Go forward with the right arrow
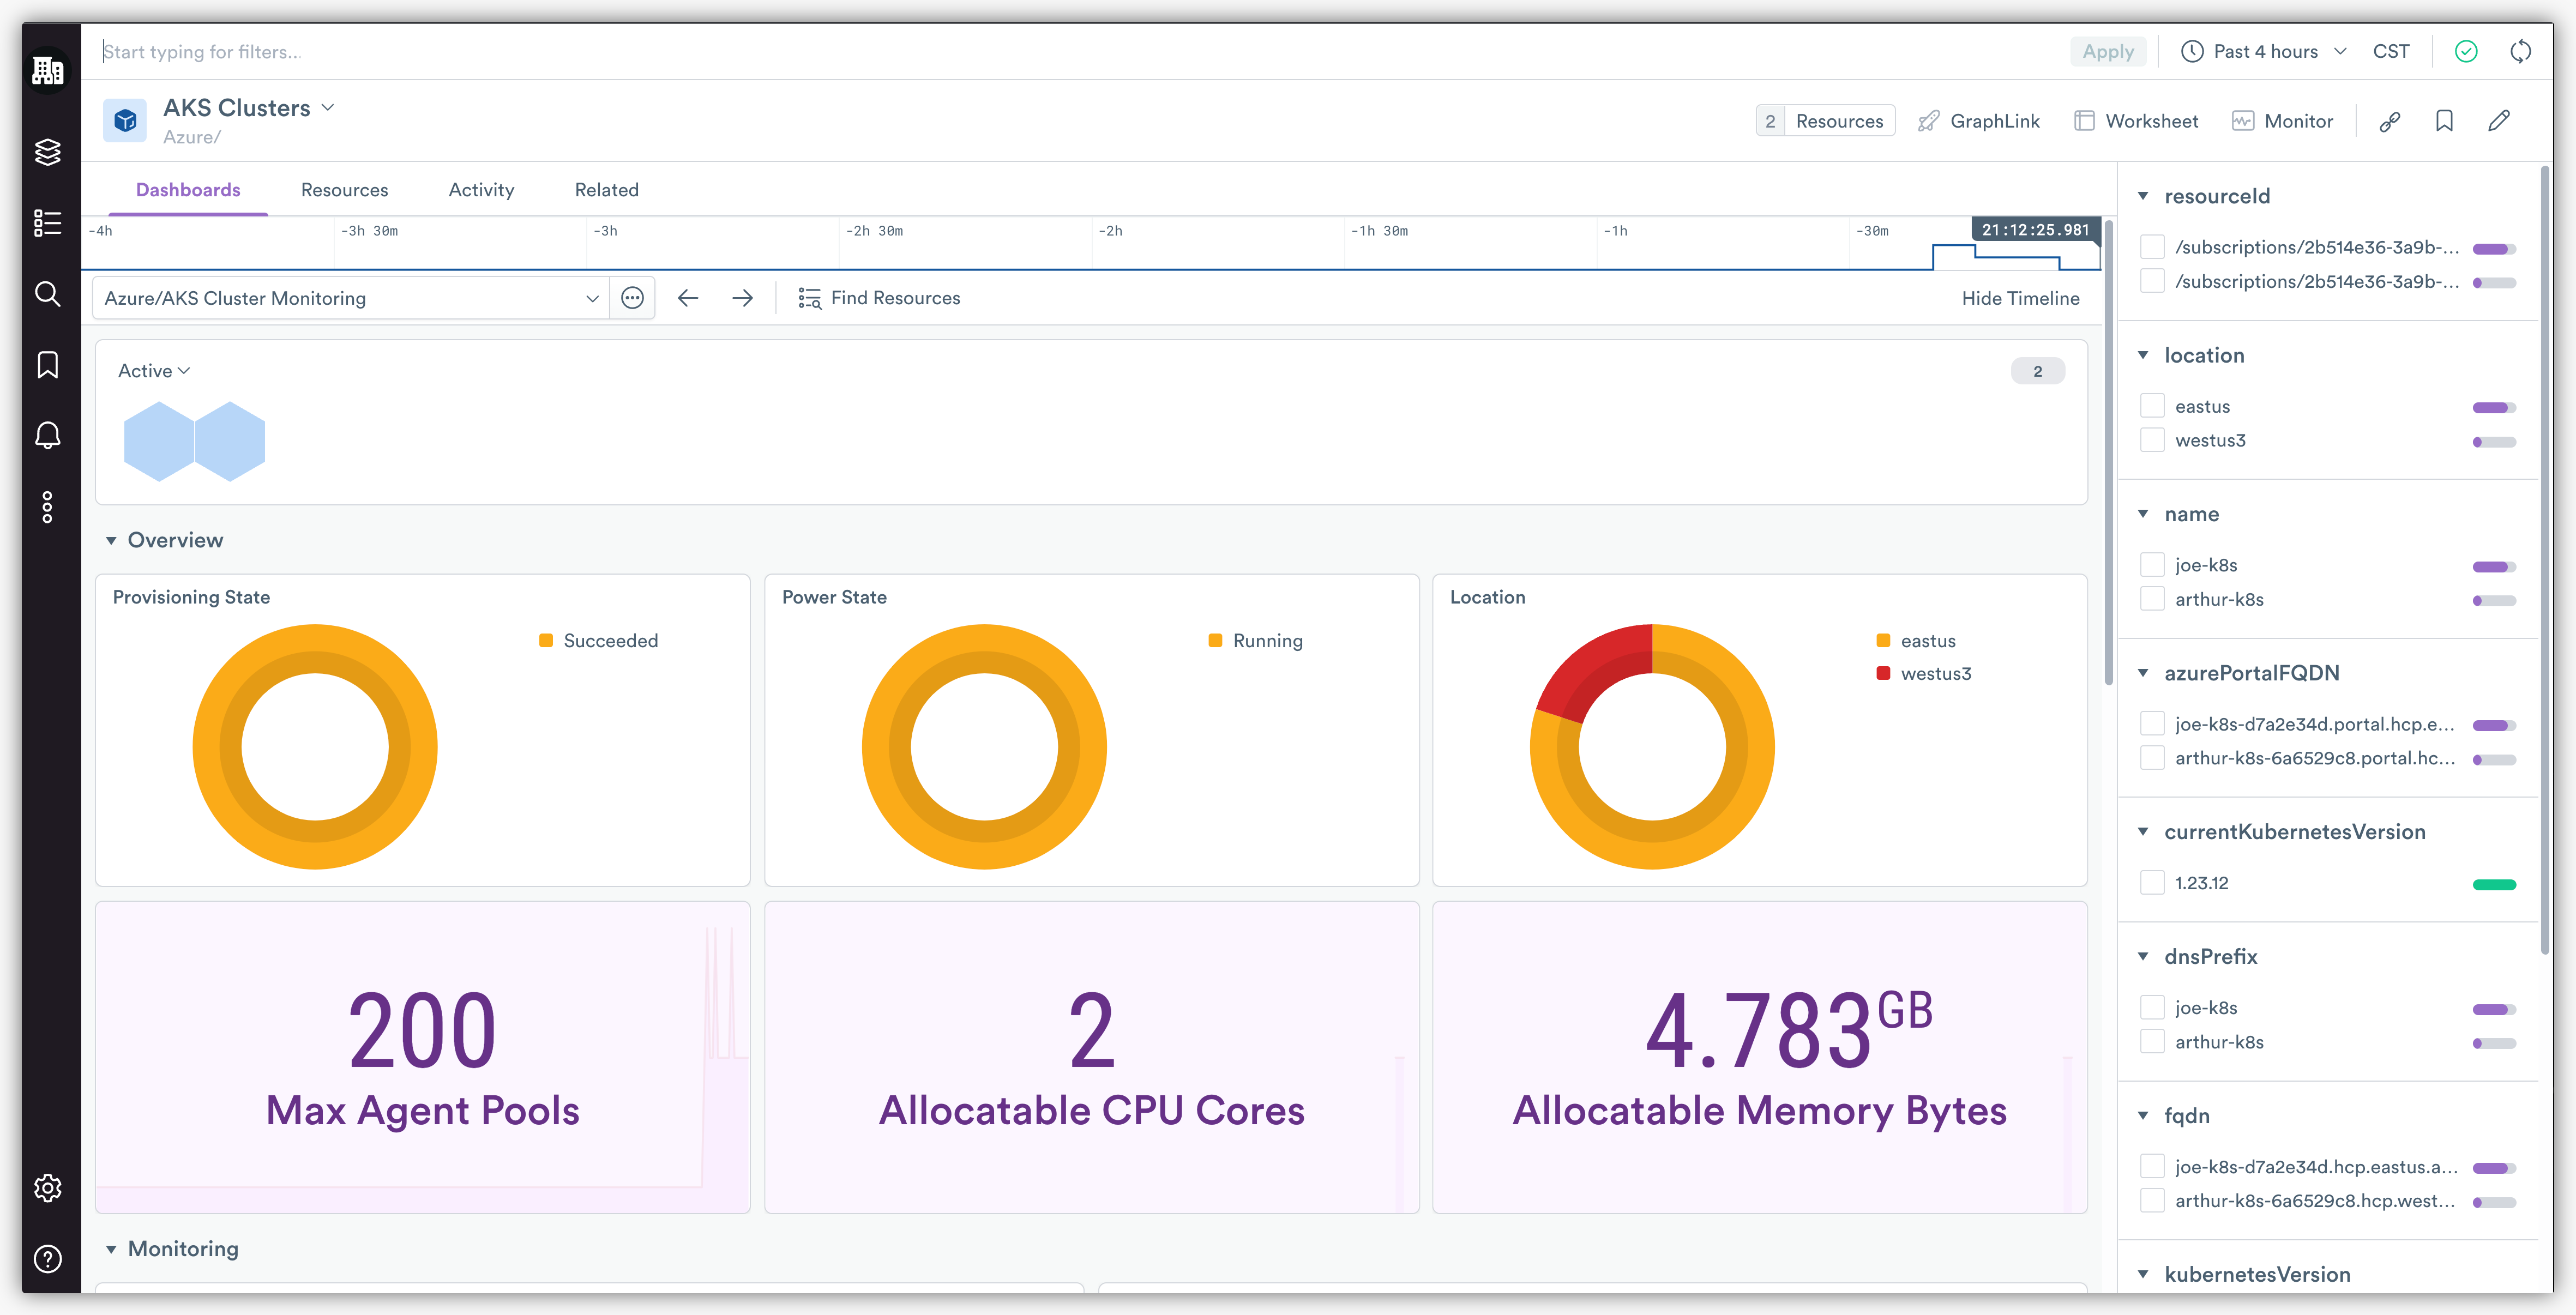The image size is (2576, 1315). pyautogui.click(x=742, y=298)
